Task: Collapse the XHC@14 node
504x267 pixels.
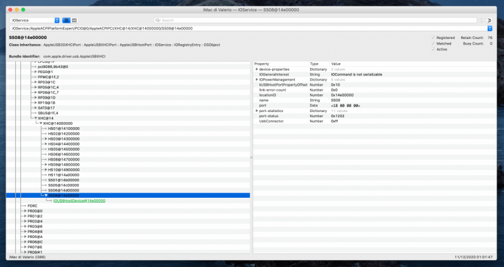Action: click(x=35, y=118)
